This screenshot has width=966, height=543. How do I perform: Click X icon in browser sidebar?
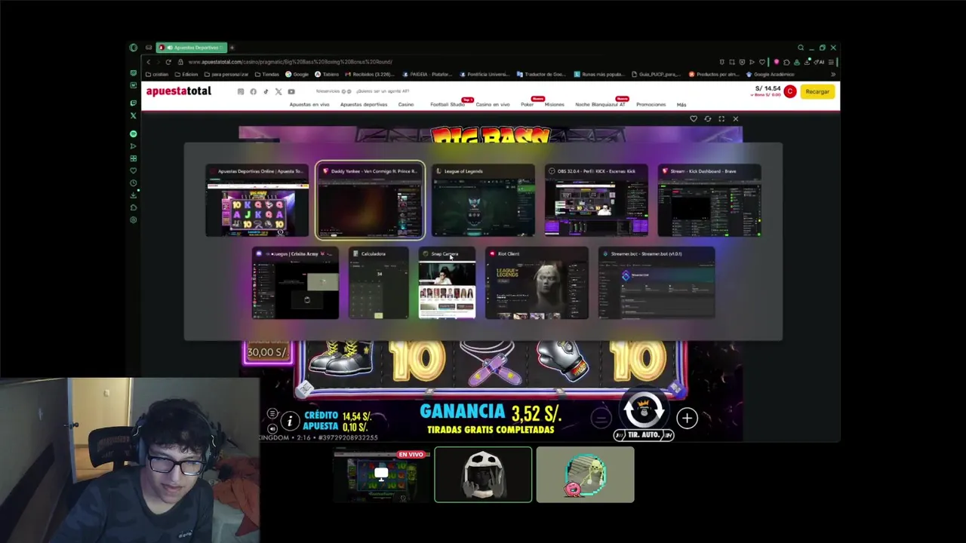click(x=133, y=115)
